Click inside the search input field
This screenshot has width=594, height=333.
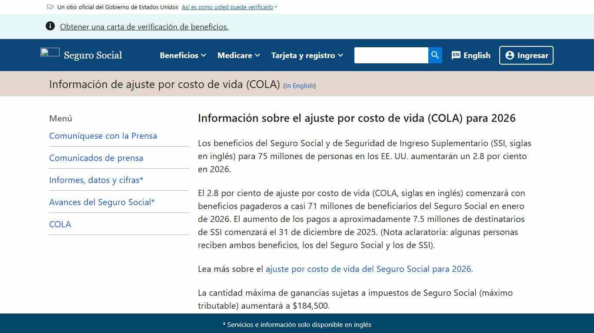pos(391,55)
